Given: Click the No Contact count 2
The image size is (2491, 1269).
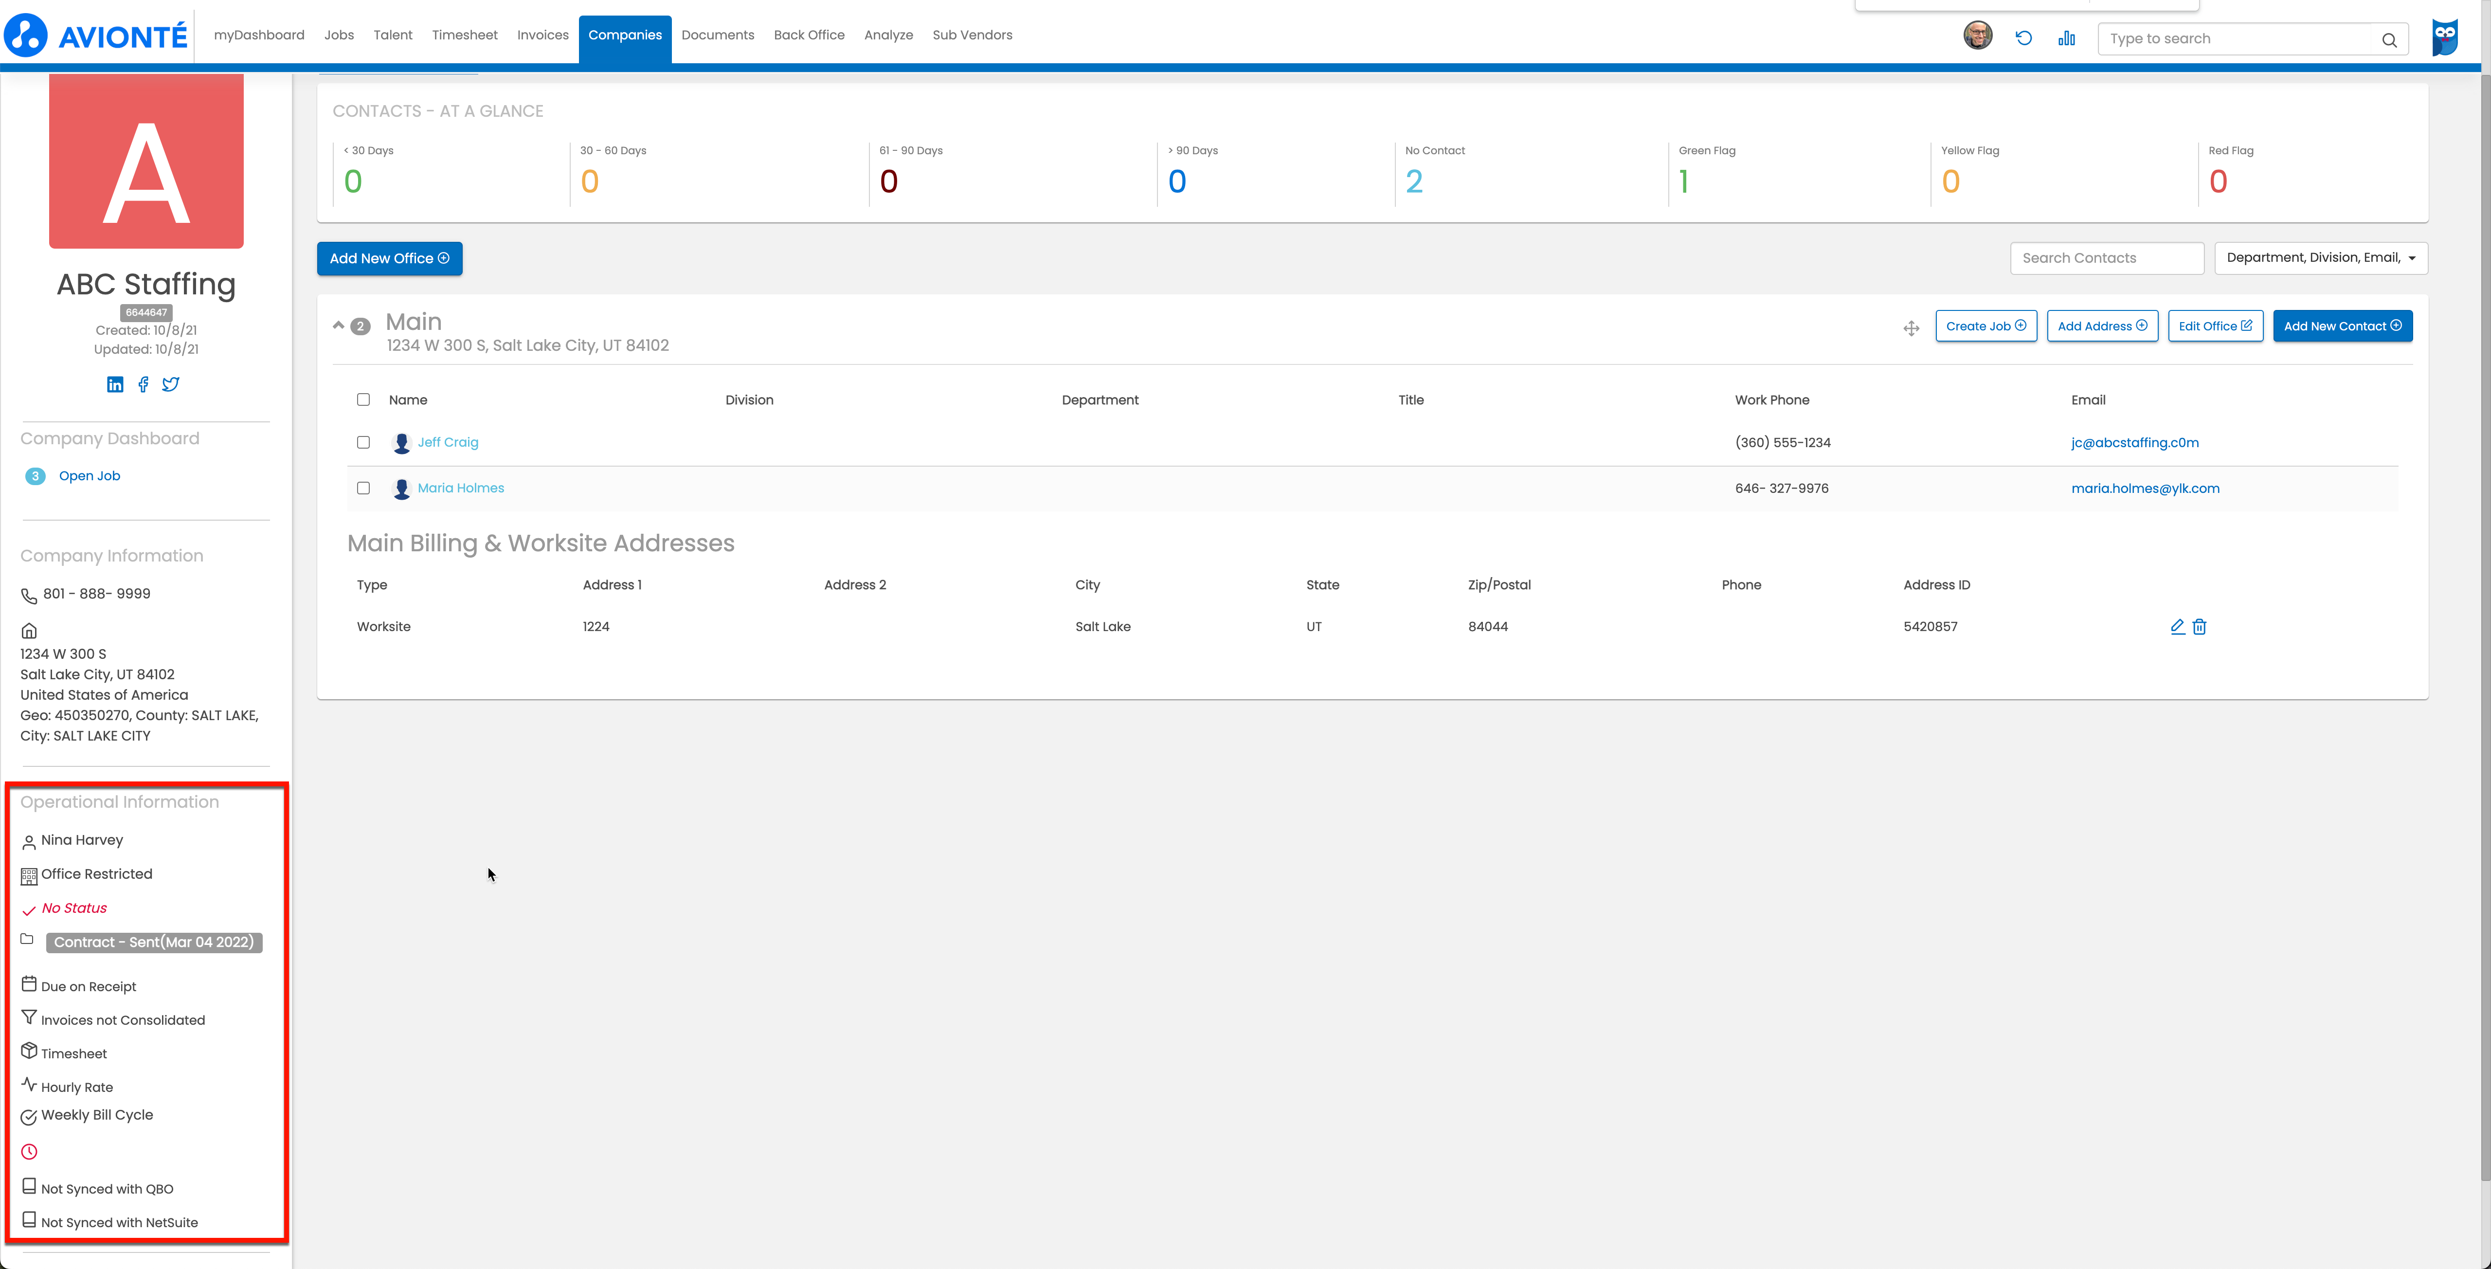Looking at the screenshot, I should [1414, 182].
